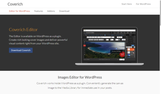The width and height of the screenshot is (161, 96).
Task: Click the paragraph starting 'The Editor is available'
Action: click(38, 40)
